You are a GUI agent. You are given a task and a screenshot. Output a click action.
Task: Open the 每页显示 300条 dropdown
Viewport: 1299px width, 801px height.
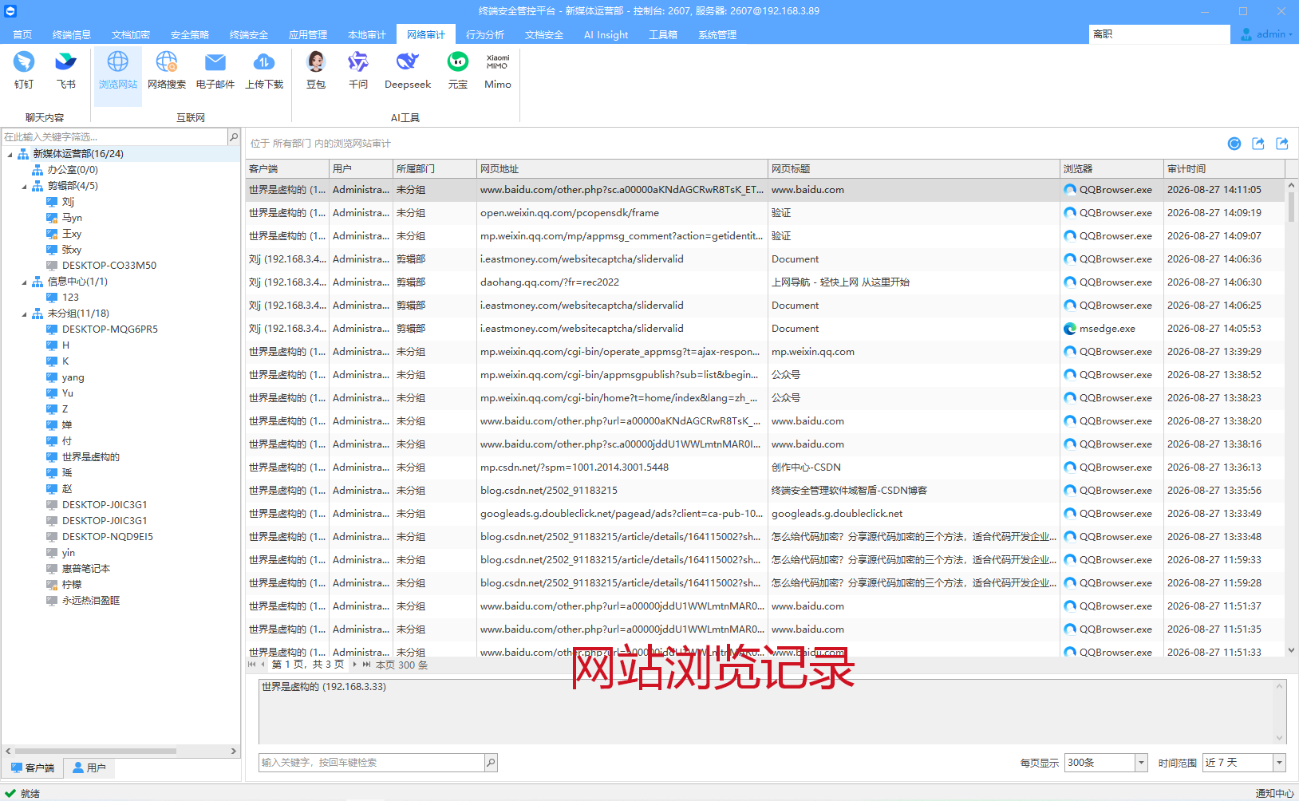pos(1141,763)
